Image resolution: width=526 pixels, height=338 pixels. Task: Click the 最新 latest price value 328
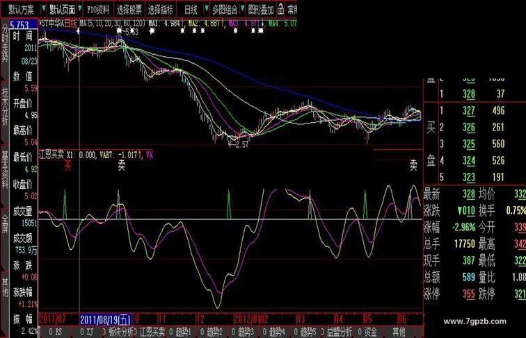click(x=469, y=194)
